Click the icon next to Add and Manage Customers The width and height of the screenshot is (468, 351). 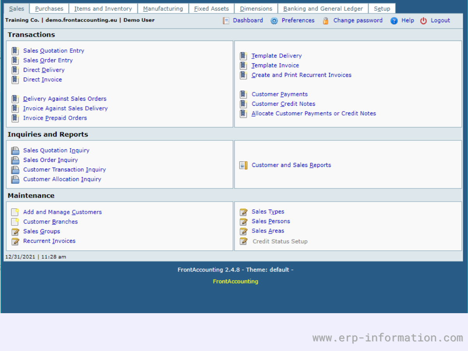pyautogui.click(x=15, y=212)
